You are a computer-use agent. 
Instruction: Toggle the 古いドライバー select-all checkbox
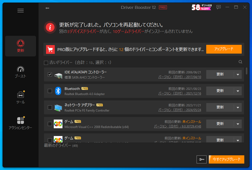point(46,63)
